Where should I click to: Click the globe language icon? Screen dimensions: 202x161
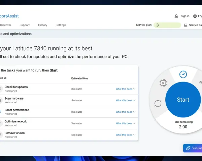(195, 16)
